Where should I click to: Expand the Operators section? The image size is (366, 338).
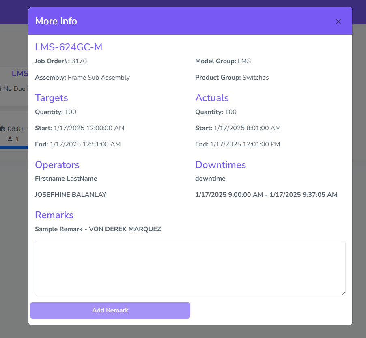click(x=57, y=165)
